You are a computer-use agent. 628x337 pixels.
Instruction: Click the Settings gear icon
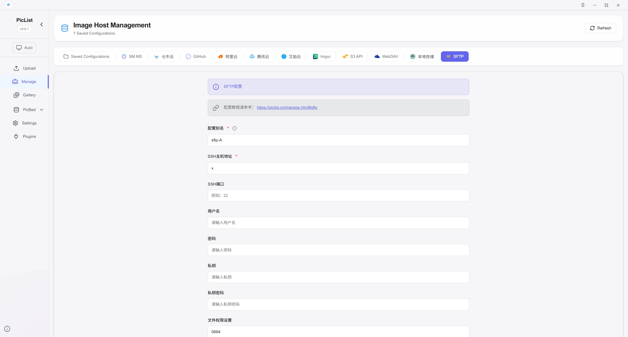click(x=15, y=123)
